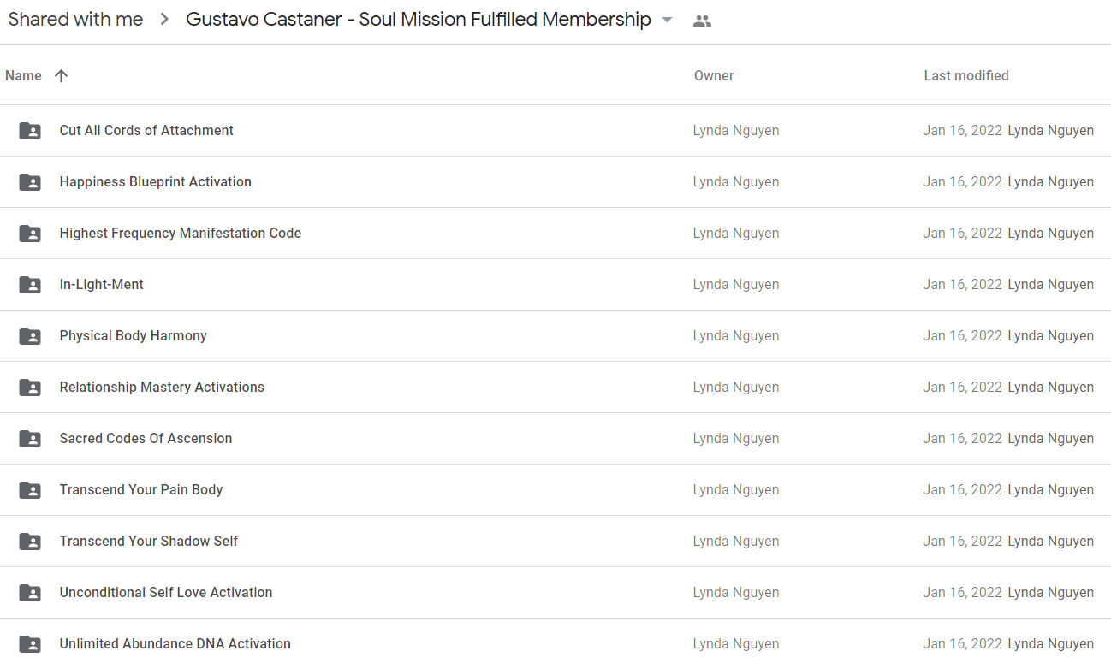Click Jan 16, 2022 date in Unconditional Self Love row
This screenshot has height=669, width=1111.
coord(963,593)
